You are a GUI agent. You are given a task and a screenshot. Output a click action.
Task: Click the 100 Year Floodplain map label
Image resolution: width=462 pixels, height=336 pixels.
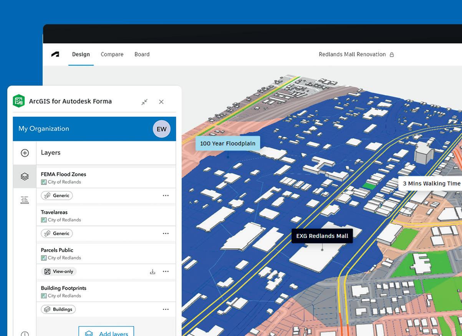pyautogui.click(x=228, y=144)
